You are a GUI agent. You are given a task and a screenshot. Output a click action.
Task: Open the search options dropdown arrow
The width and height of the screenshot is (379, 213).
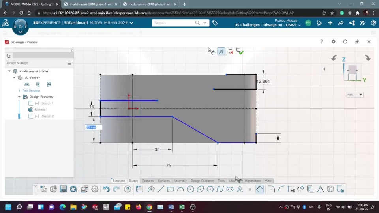(205, 23)
